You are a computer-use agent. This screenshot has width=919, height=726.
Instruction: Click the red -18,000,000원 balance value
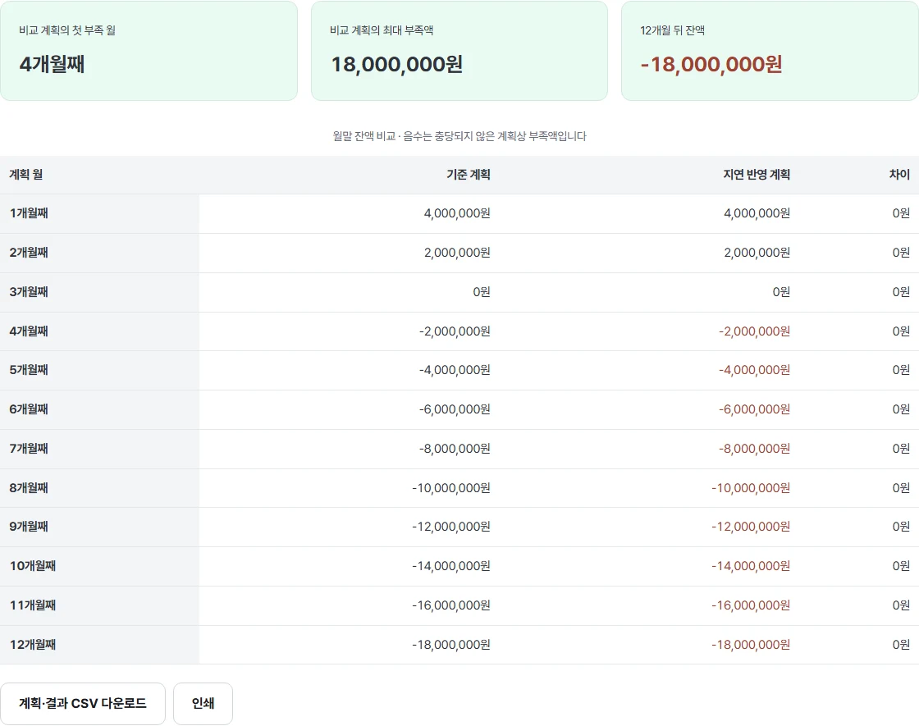pyautogui.click(x=711, y=65)
